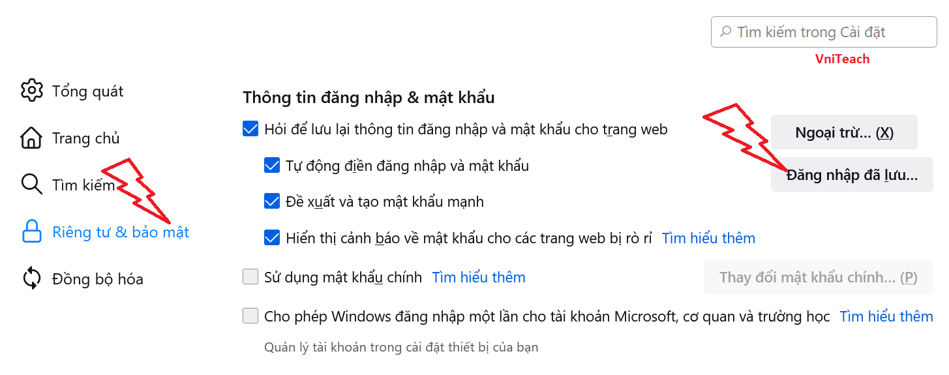The width and height of the screenshot is (949, 375).
Task: Uncheck Hỏi để lưu lại thông tin đăng nhập
Action: click(x=250, y=128)
